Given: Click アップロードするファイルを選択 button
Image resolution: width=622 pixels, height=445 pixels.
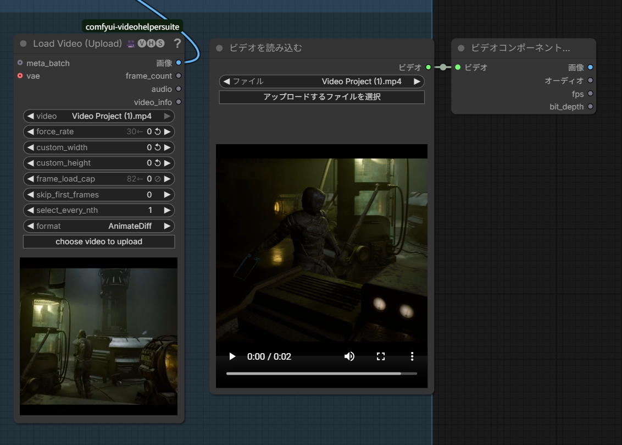Looking at the screenshot, I should (x=321, y=97).
